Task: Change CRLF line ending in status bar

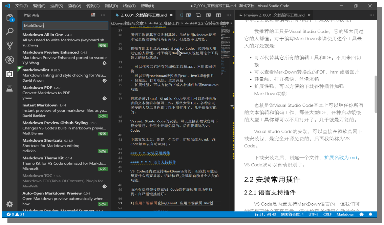Action: coord(327,214)
